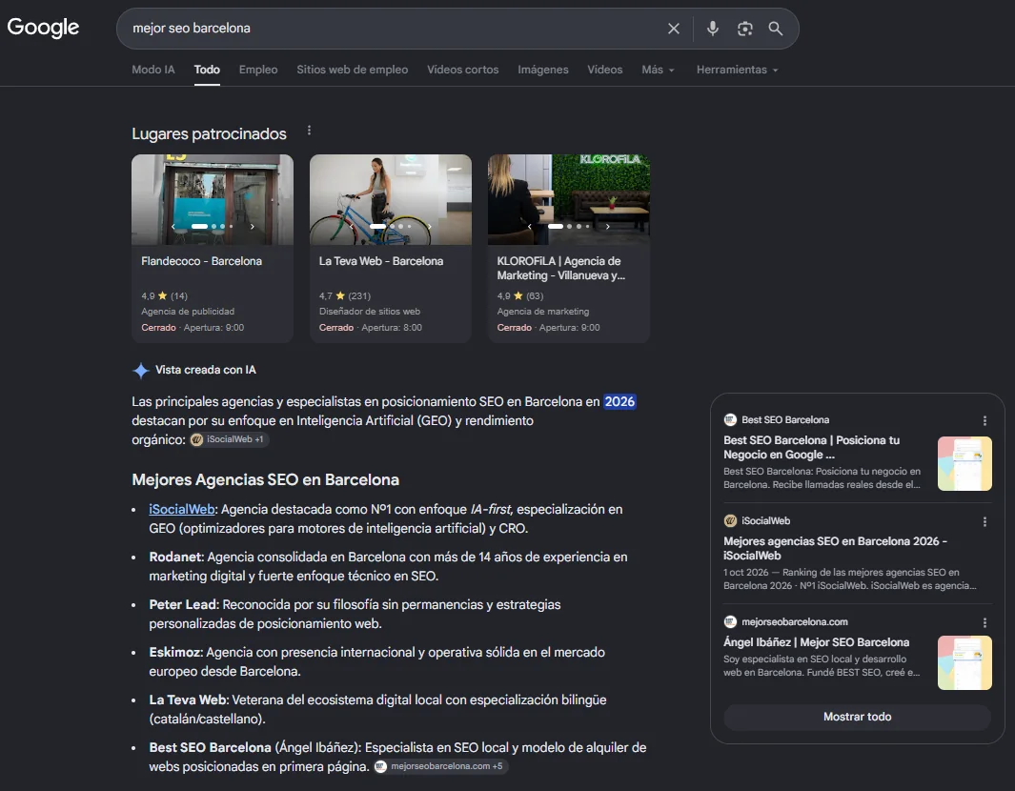Screen dimensions: 1015x791
Task: Open the Imágenes tab
Action: tap(543, 70)
